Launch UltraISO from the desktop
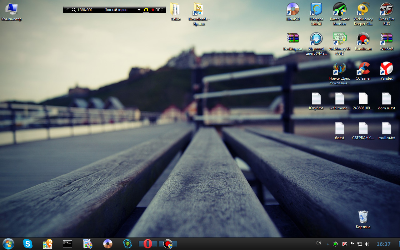This screenshot has width=400, height=250. 293,12
